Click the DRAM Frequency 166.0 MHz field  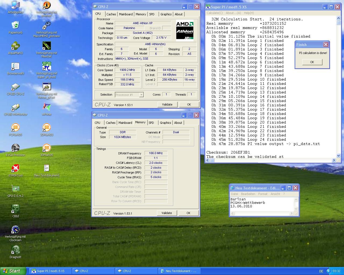coord(156,153)
